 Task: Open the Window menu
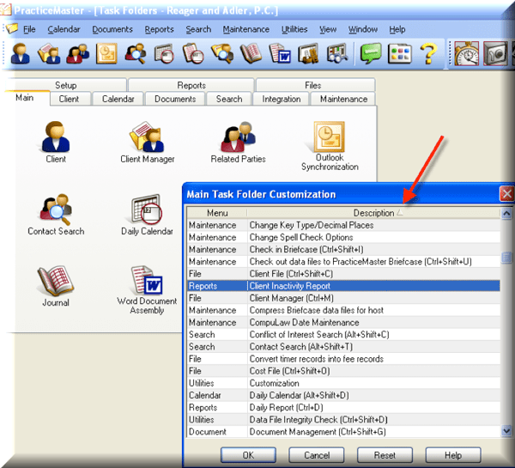click(x=362, y=29)
